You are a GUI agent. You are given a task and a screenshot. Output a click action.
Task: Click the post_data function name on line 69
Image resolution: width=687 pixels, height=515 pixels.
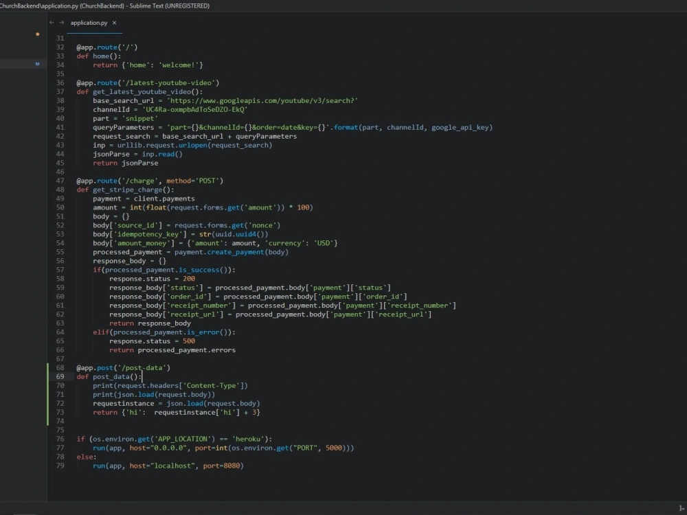[x=111, y=376]
